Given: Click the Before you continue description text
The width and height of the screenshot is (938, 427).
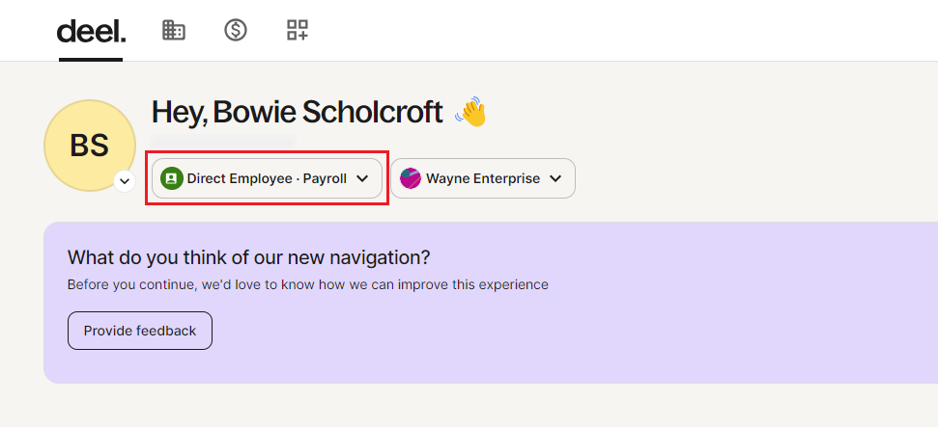Looking at the screenshot, I should point(308,284).
